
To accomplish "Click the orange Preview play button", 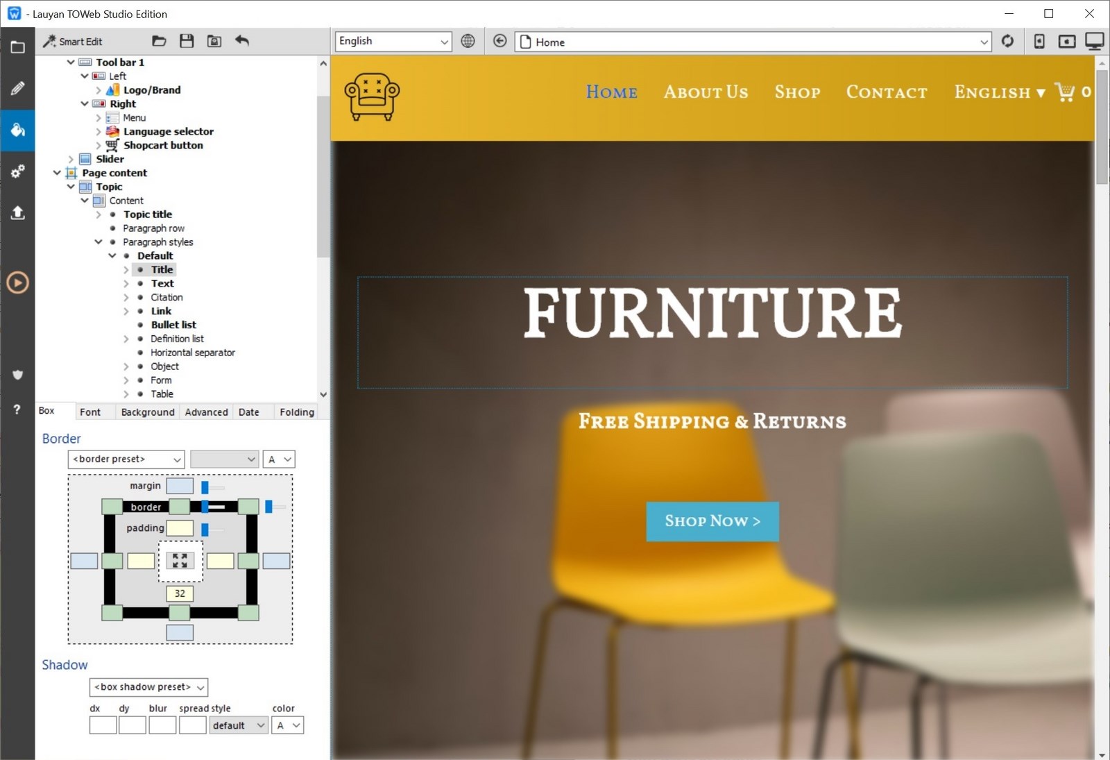I will click(x=17, y=282).
